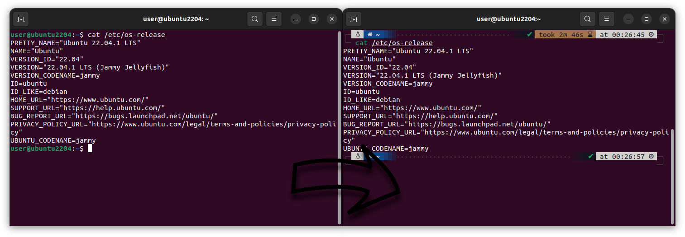685x237 pixels.
Task: Click VERSION_CODENAME=jammy in left terminal
Action: (x=55, y=75)
